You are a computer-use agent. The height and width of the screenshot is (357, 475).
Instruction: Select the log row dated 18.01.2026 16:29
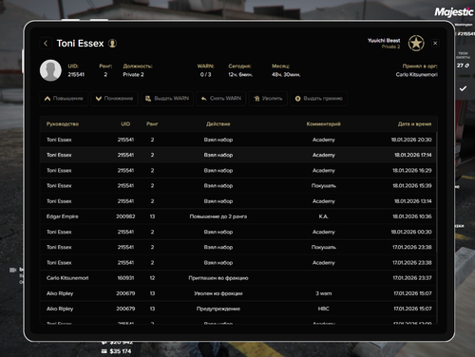coord(238,171)
